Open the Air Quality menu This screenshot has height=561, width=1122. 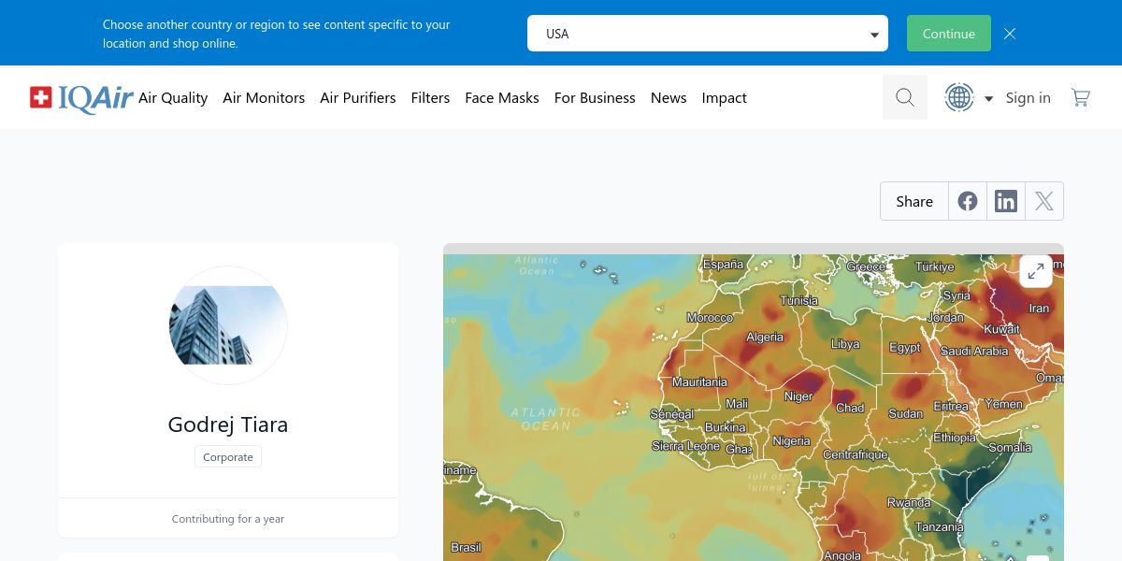tap(173, 97)
